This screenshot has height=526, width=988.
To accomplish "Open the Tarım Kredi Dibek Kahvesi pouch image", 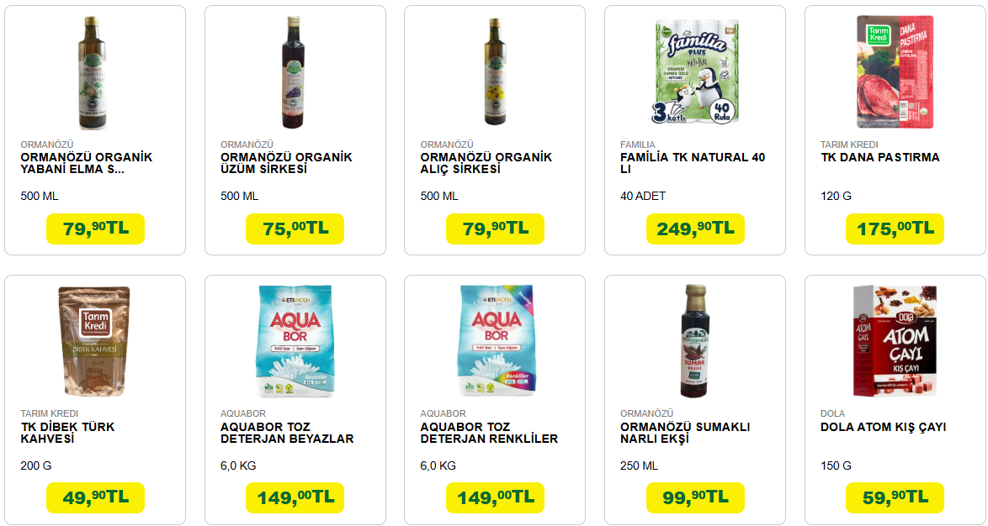I will coord(94,341).
